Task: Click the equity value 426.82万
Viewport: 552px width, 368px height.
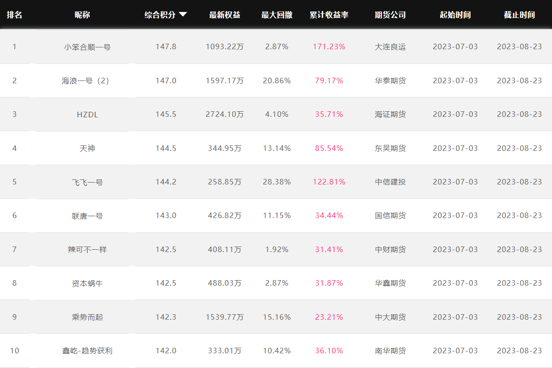Action: [224, 215]
